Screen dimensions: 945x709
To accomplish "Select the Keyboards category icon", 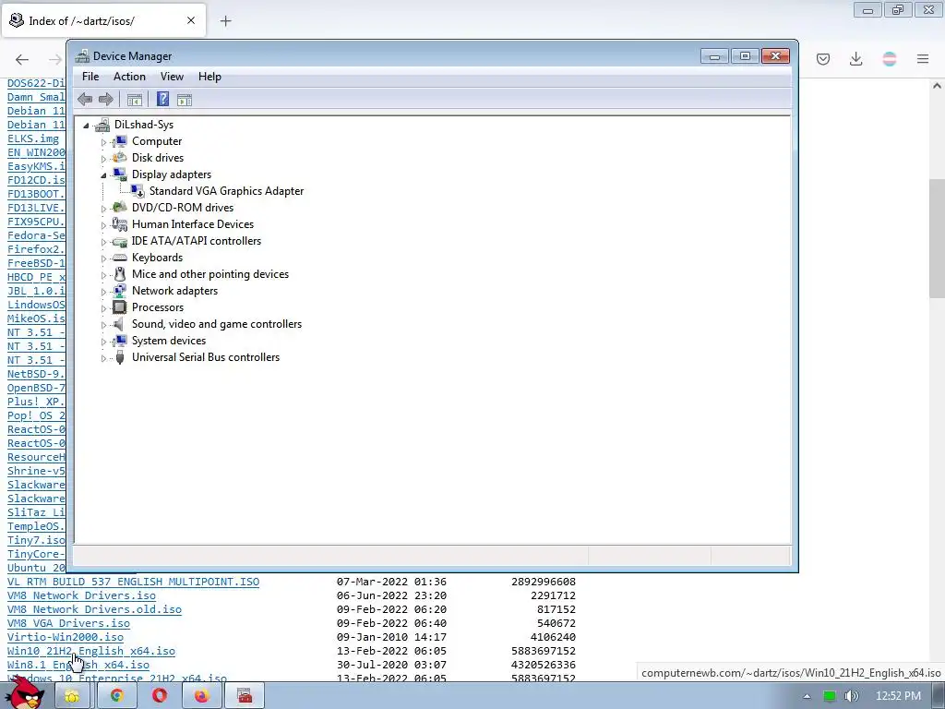I will pos(120,258).
